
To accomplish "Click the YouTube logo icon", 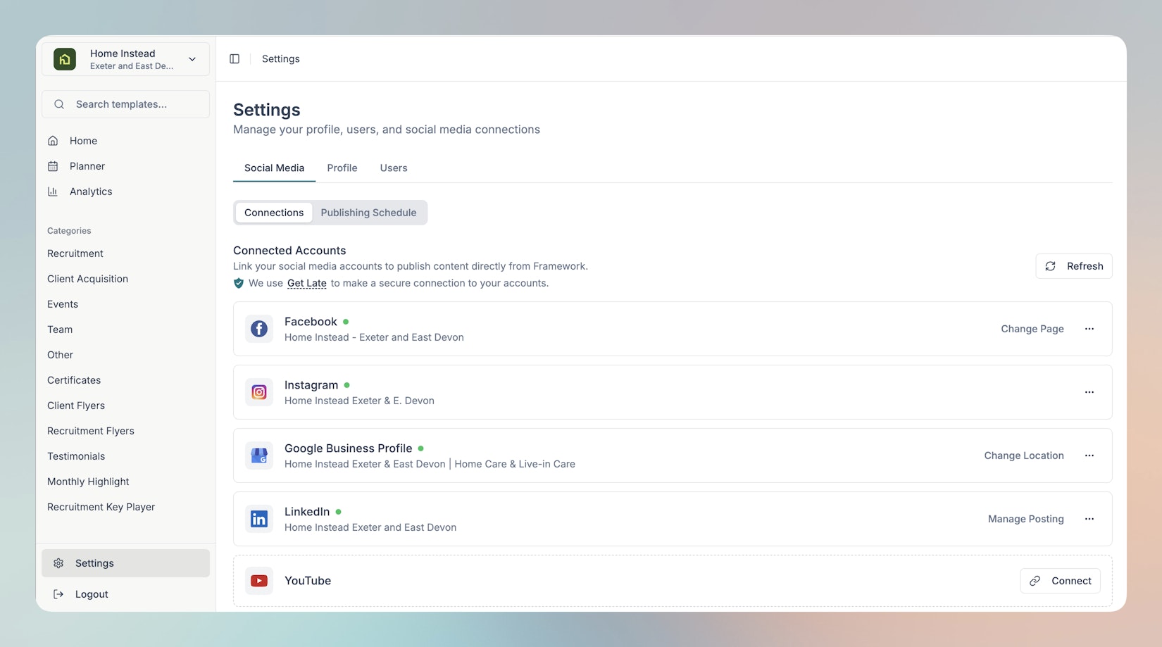I will (259, 581).
